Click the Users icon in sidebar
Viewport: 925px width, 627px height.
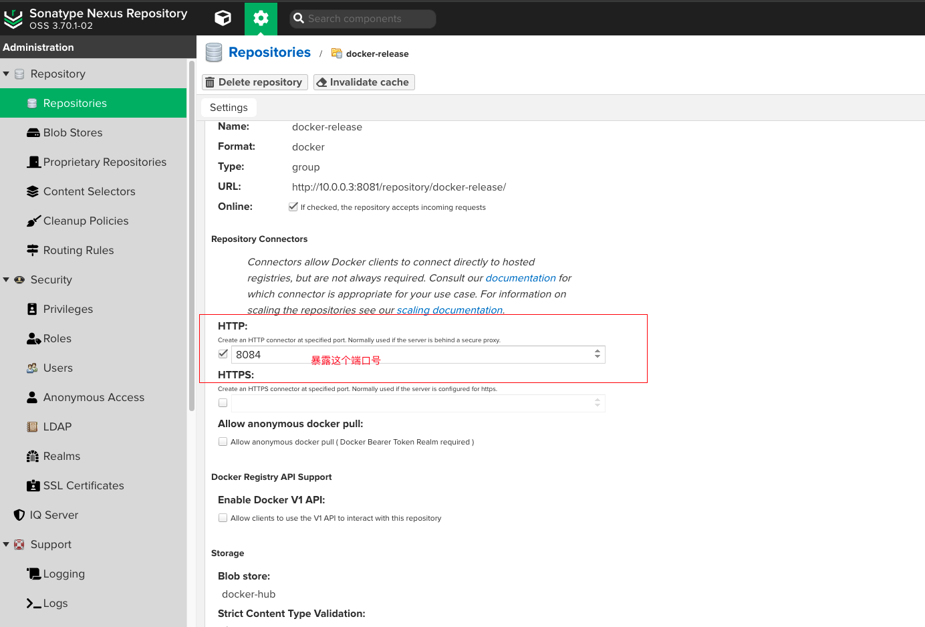[32, 368]
